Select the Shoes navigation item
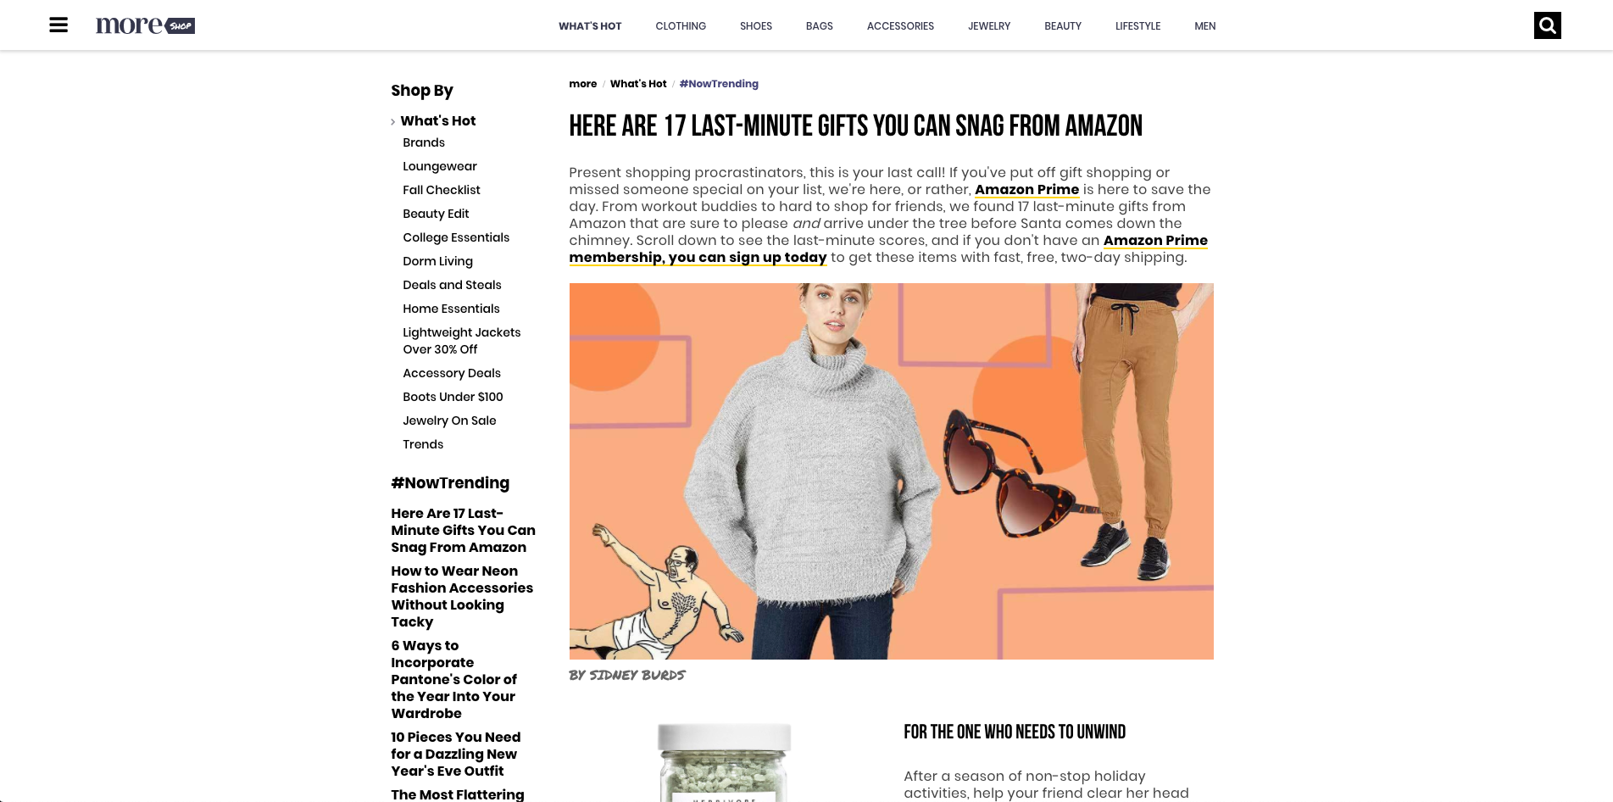Screen dimensions: 1613x802 coord(756,26)
